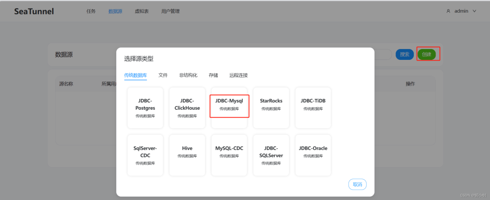490x200 pixels.
Task: Choose the StarRocks source card
Action: pos(271,108)
